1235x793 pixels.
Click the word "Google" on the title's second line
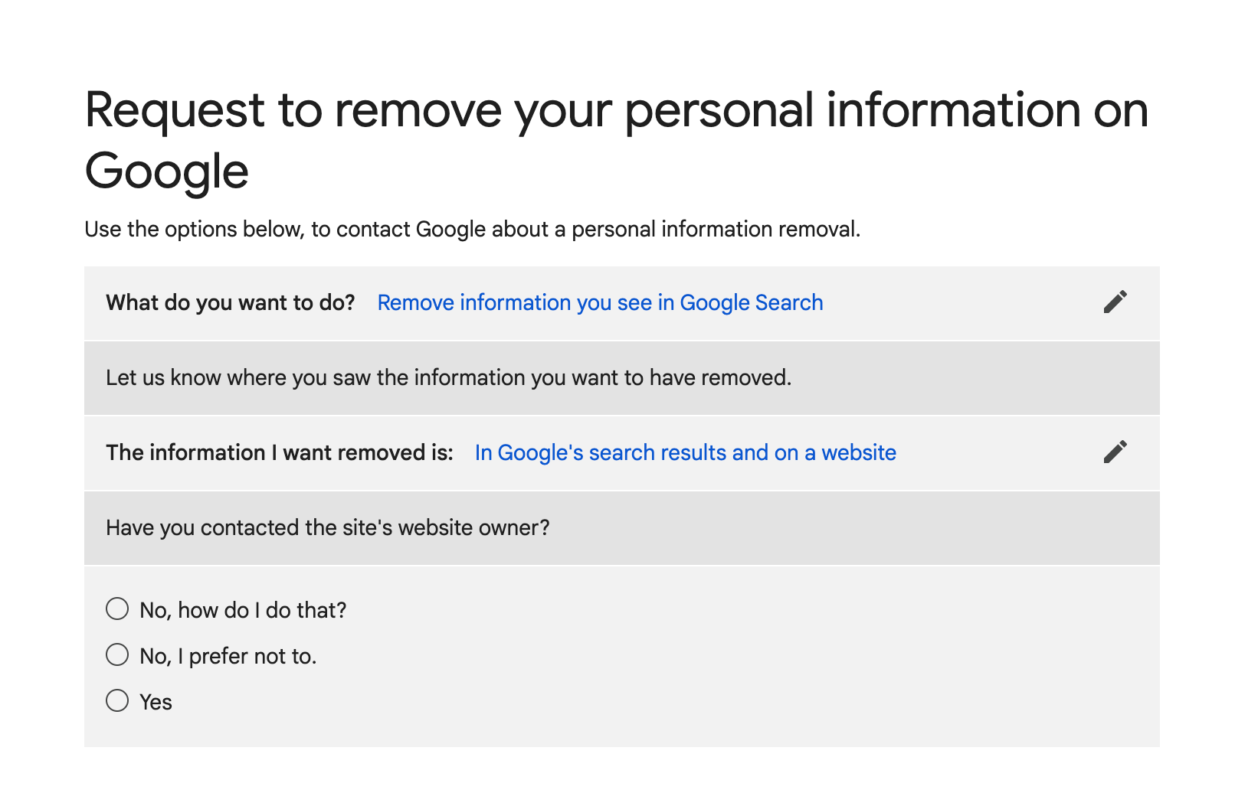166,171
